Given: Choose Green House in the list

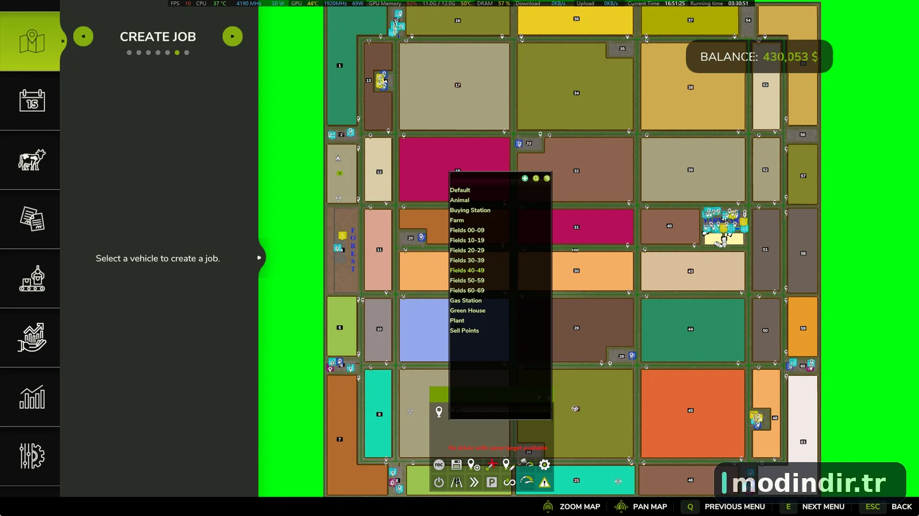Looking at the screenshot, I should tap(468, 311).
